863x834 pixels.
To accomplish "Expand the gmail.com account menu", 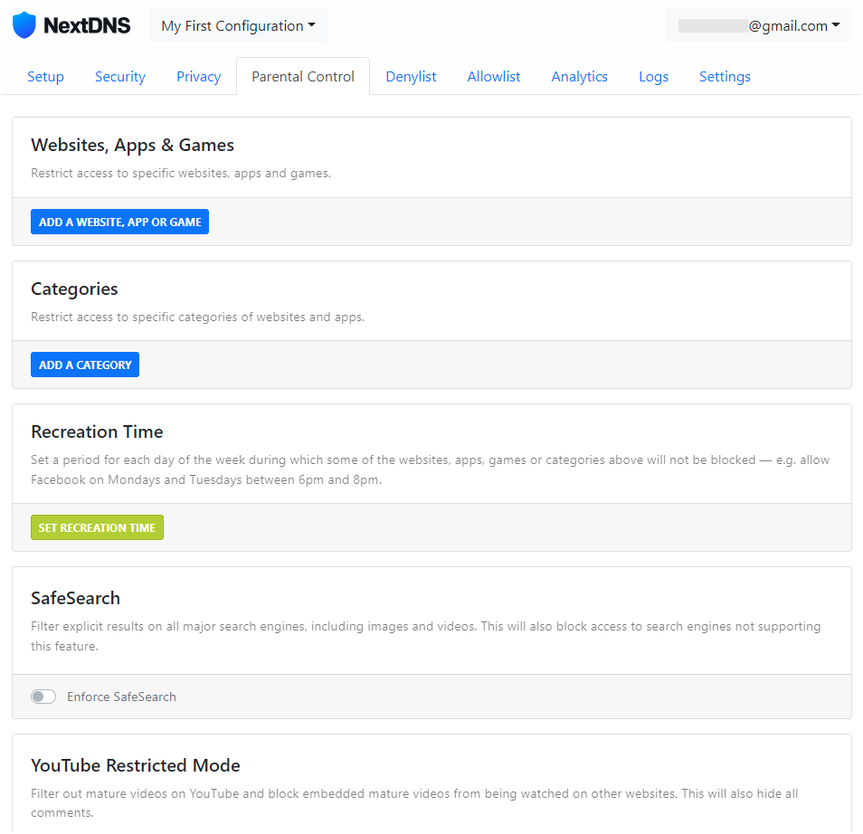I will pyautogui.click(x=758, y=25).
